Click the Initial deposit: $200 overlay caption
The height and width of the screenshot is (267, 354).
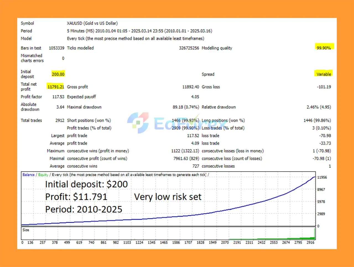click(x=87, y=184)
